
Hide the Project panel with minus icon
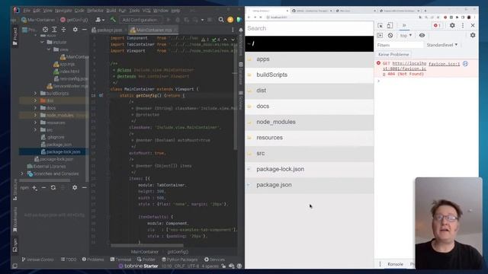[x=85, y=30]
